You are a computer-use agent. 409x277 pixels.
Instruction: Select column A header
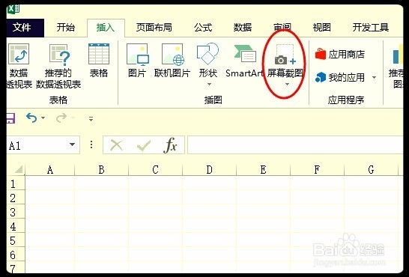(x=50, y=170)
